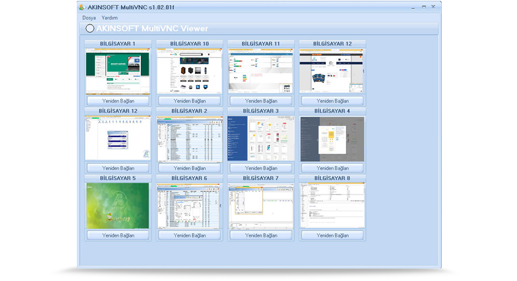
Task: Click Yeniden Bağlan under BİLGİSAYAR 1
Action: tap(118, 101)
